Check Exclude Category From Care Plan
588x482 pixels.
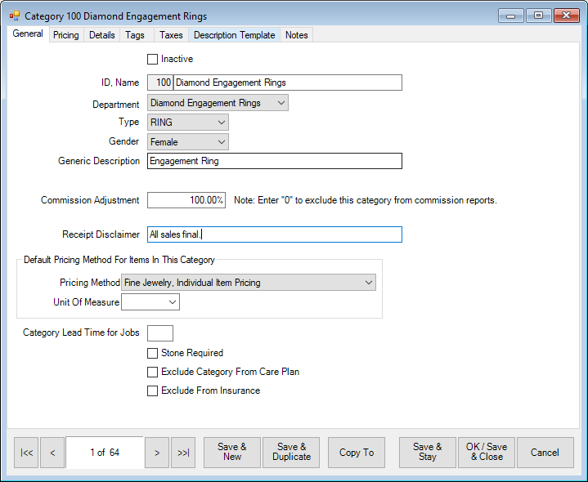pyautogui.click(x=152, y=372)
